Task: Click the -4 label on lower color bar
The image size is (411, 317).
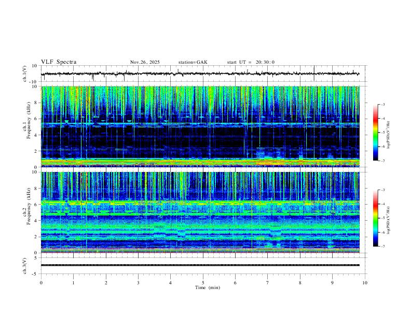Action: pos(383,204)
